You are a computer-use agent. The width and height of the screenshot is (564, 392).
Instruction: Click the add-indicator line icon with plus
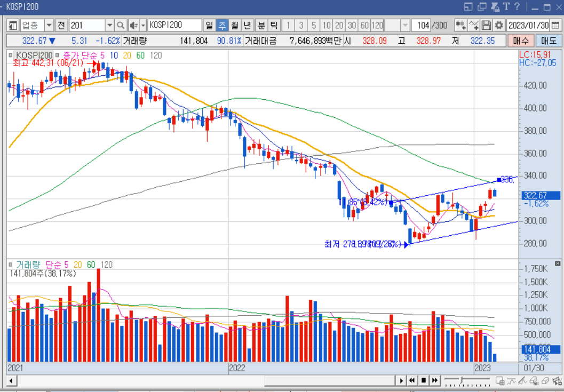[x=474, y=25]
